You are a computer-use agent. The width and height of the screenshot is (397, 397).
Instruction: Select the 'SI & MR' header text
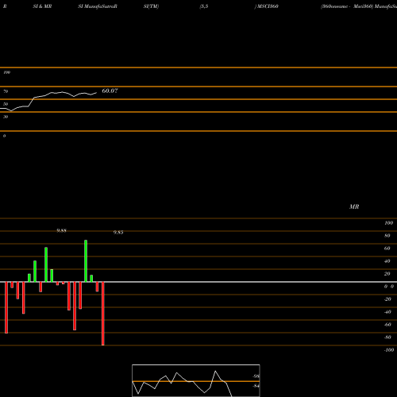[x=42, y=6]
